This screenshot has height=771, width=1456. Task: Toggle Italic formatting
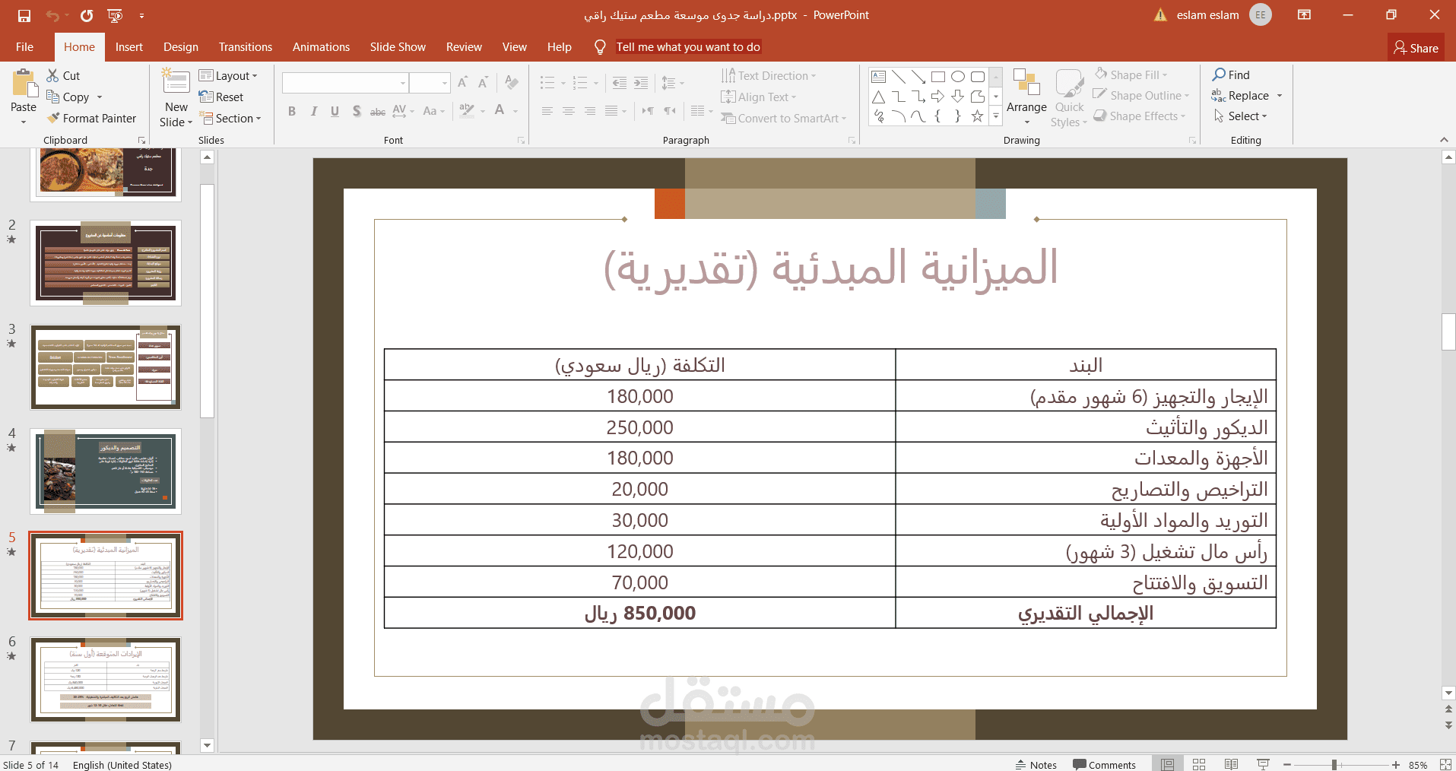pos(313,111)
